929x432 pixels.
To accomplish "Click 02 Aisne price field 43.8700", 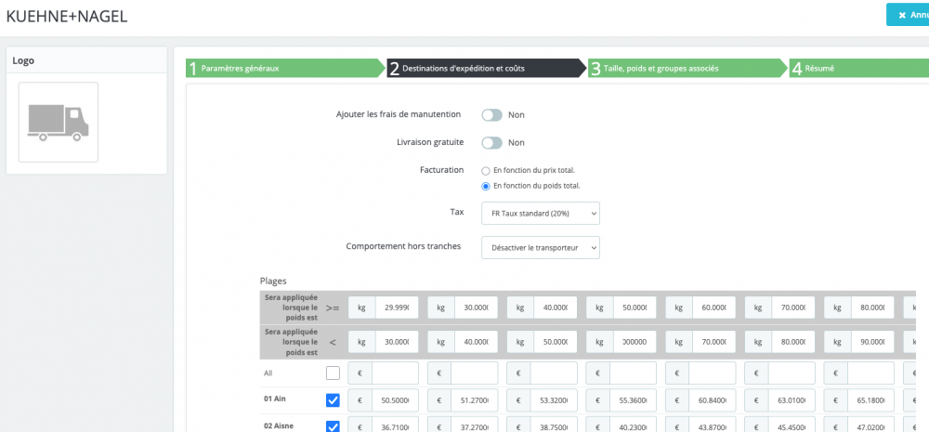I will [713, 425].
